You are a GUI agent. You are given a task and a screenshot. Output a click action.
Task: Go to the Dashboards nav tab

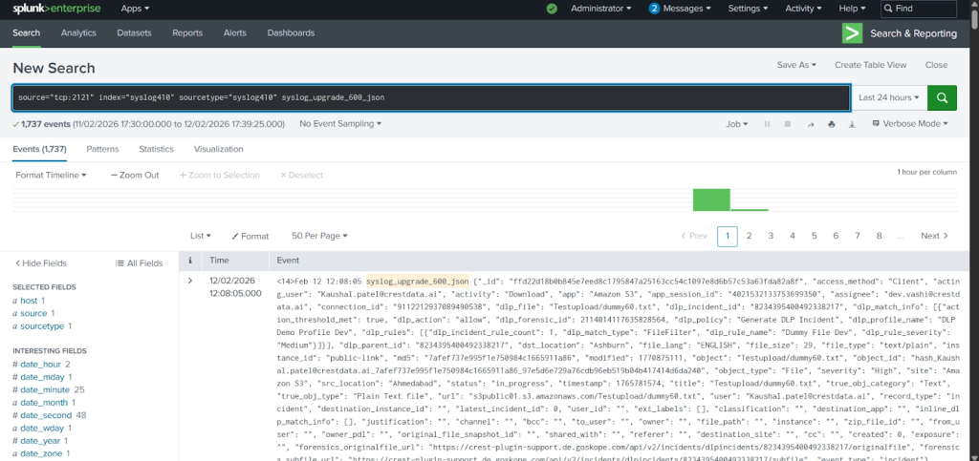tap(291, 33)
